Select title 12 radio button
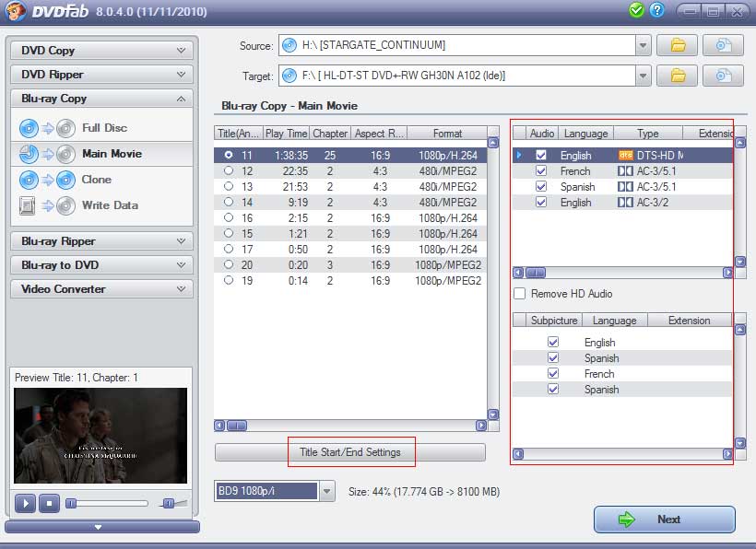Viewport: 756px width, 549px height. click(229, 170)
